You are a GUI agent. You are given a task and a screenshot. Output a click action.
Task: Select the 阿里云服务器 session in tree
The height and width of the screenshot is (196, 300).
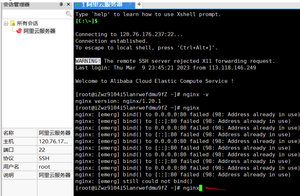(x=39, y=31)
